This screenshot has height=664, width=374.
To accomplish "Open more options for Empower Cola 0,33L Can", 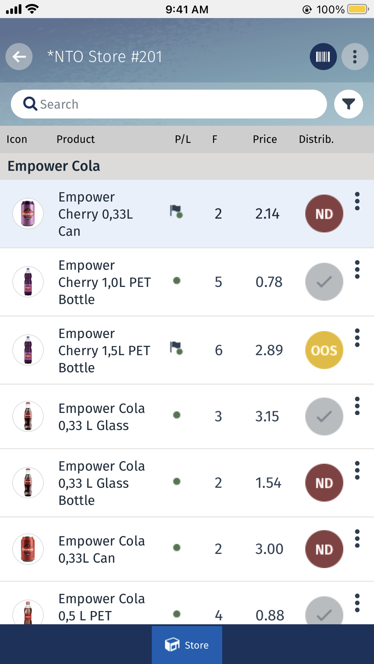I will coord(357,539).
